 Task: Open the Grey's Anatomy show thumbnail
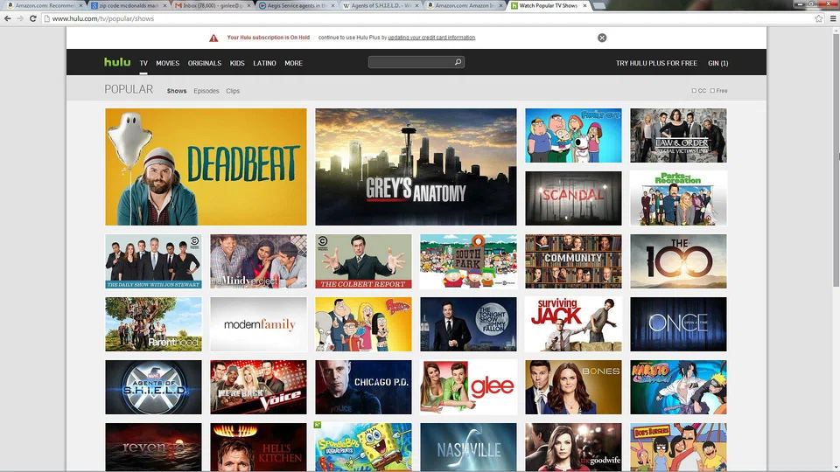(x=416, y=167)
